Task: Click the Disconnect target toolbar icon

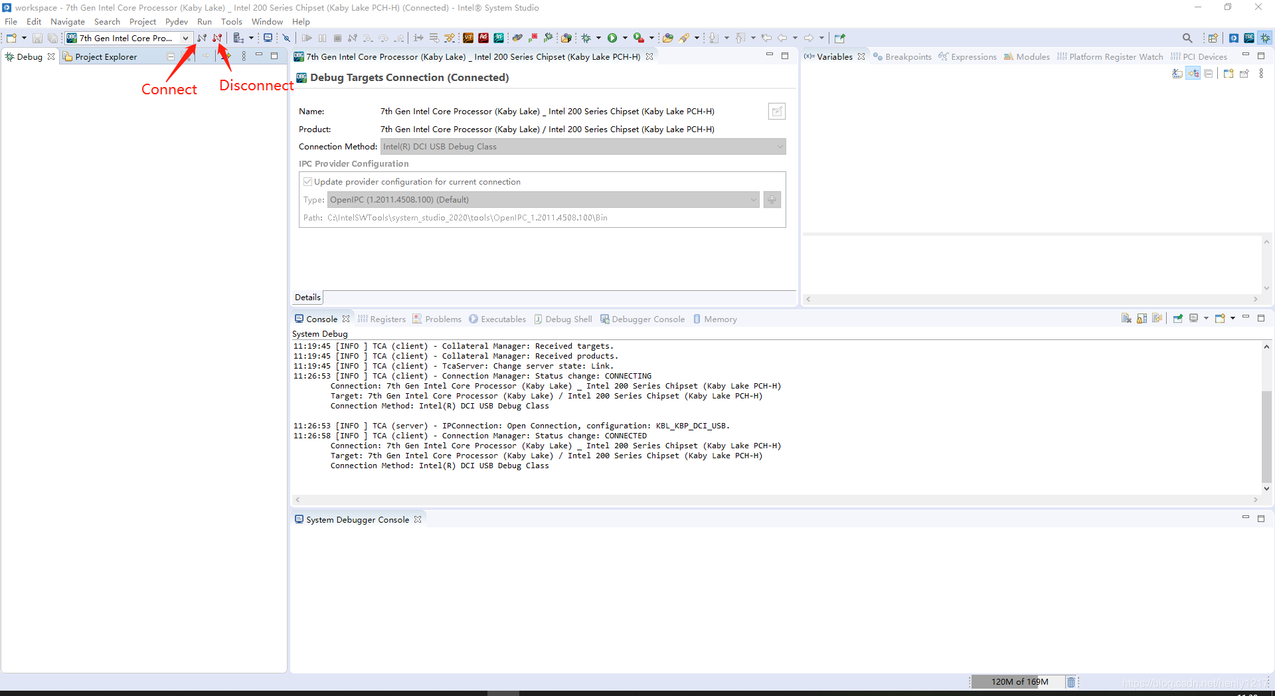Action: (217, 38)
